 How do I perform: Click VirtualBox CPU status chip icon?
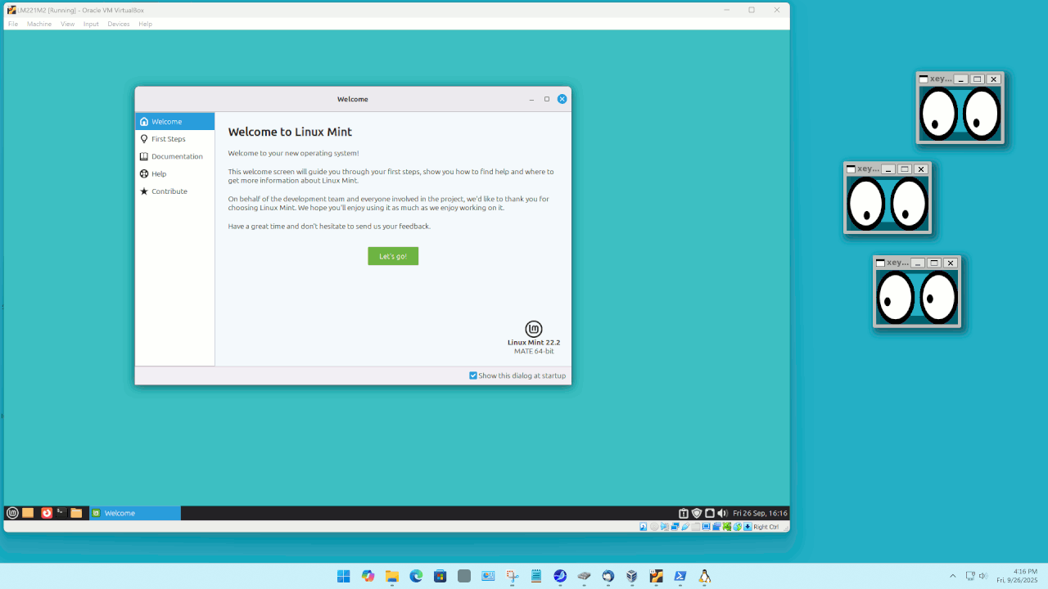pyautogui.click(x=727, y=527)
